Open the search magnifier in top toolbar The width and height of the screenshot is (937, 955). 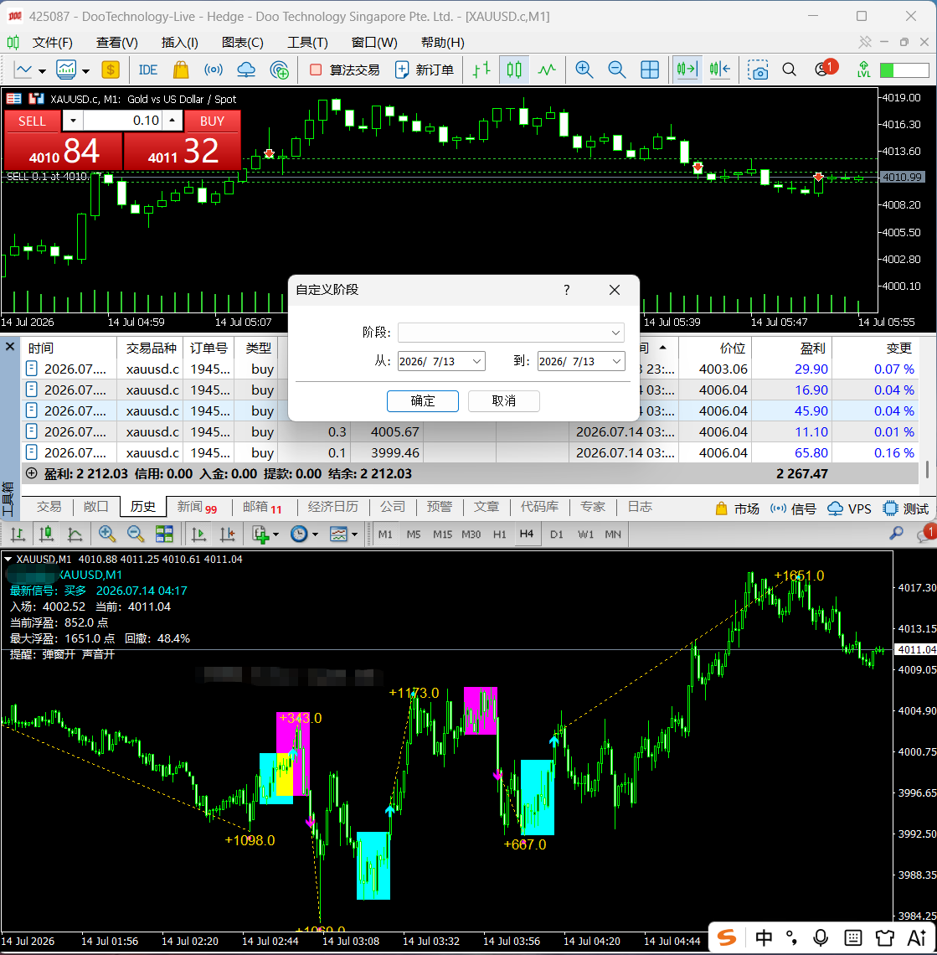pos(789,70)
